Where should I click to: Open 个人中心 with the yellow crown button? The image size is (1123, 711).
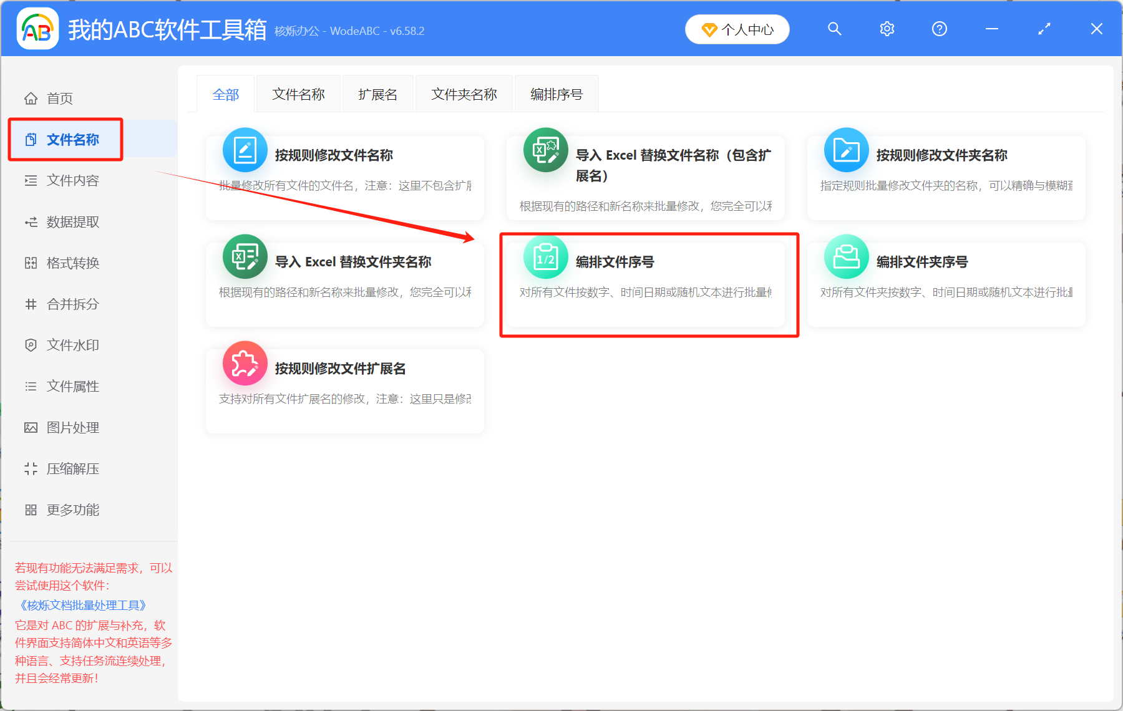737,29
